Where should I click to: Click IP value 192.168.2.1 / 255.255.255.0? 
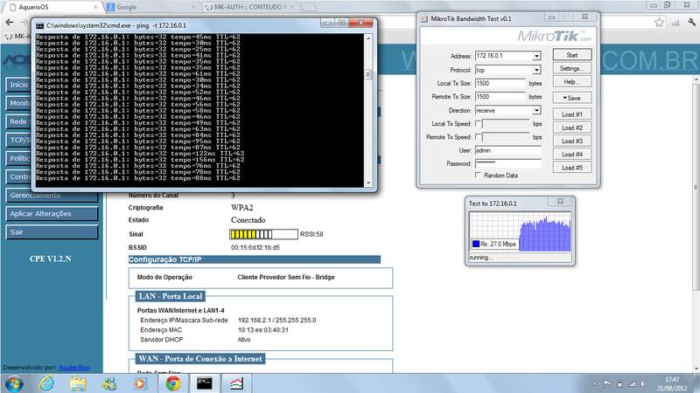276,321
